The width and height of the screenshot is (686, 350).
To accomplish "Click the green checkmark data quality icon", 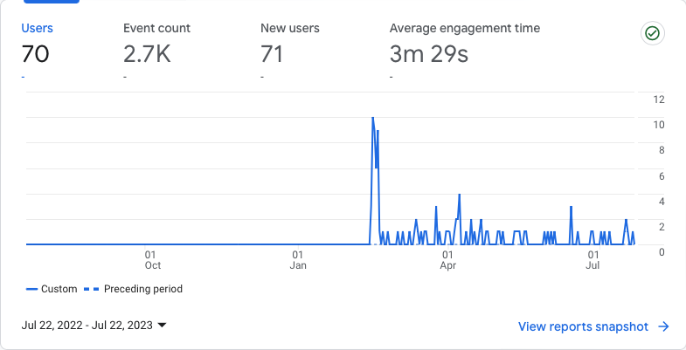I will click(652, 34).
